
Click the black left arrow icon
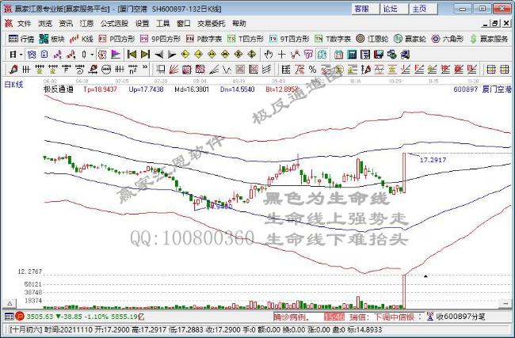(x=159, y=55)
